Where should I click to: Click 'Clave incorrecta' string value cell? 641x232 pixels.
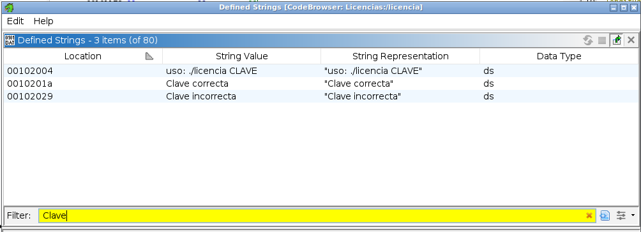[x=241, y=96]
